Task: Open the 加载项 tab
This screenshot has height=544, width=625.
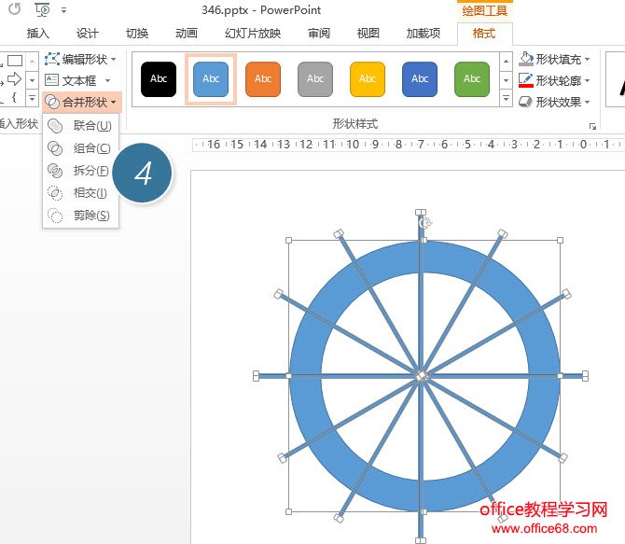Action: click(x=424, y=33)
